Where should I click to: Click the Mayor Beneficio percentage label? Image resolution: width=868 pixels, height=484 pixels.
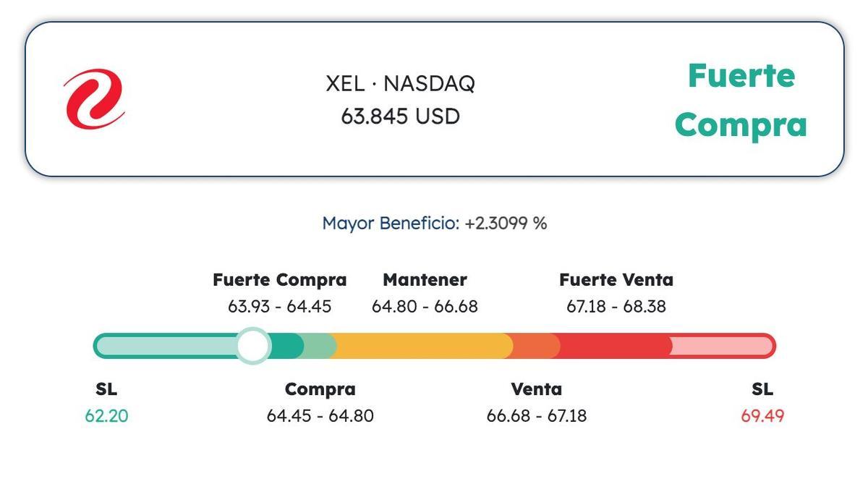[434, 223]
